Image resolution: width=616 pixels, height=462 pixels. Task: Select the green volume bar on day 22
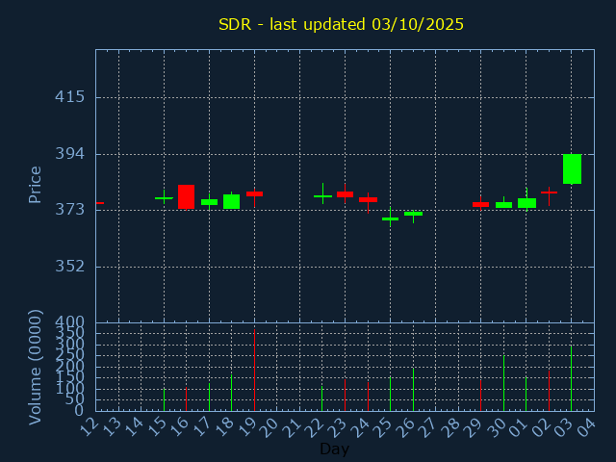tap(321, 398)
